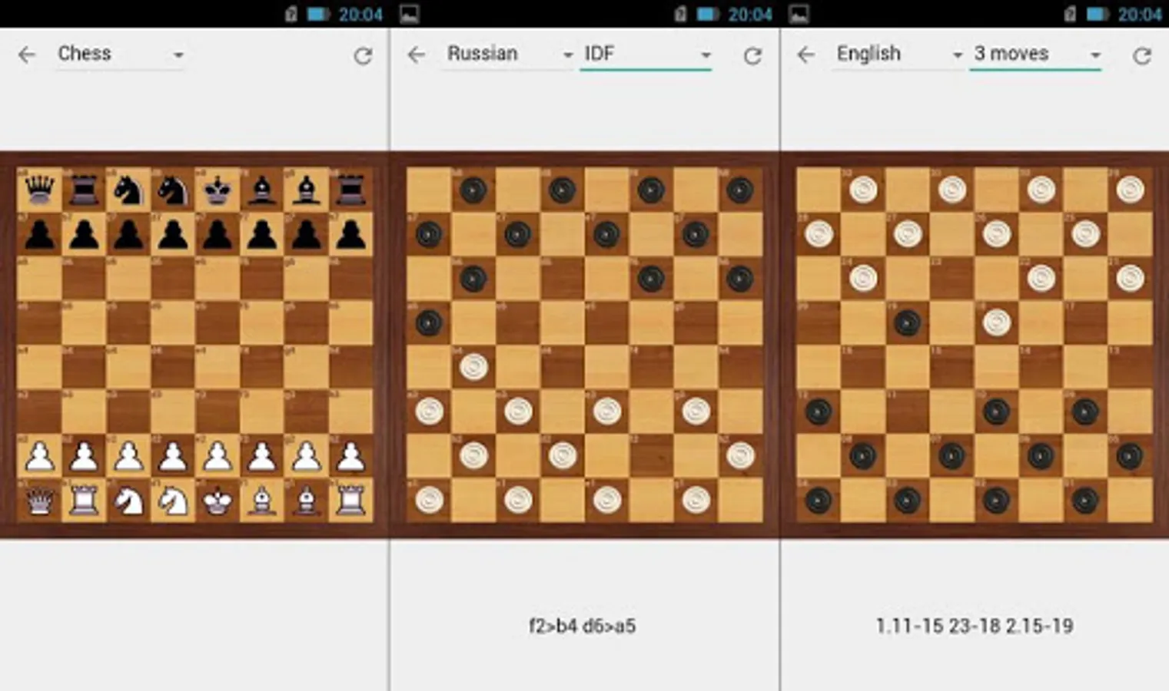Select the white knight next to the white king
The height and width of the screenshot is (691, 1169).
[173, 501]
